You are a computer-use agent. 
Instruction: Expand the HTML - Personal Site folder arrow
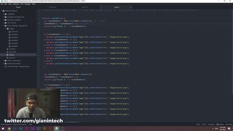[4, 61]
